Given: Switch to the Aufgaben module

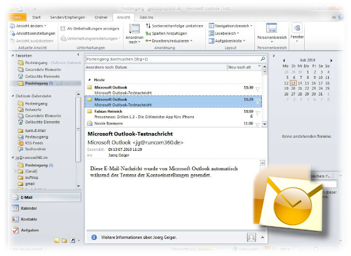Looking at the screenshot, I should pyautogui.click(x=45, y=230).
